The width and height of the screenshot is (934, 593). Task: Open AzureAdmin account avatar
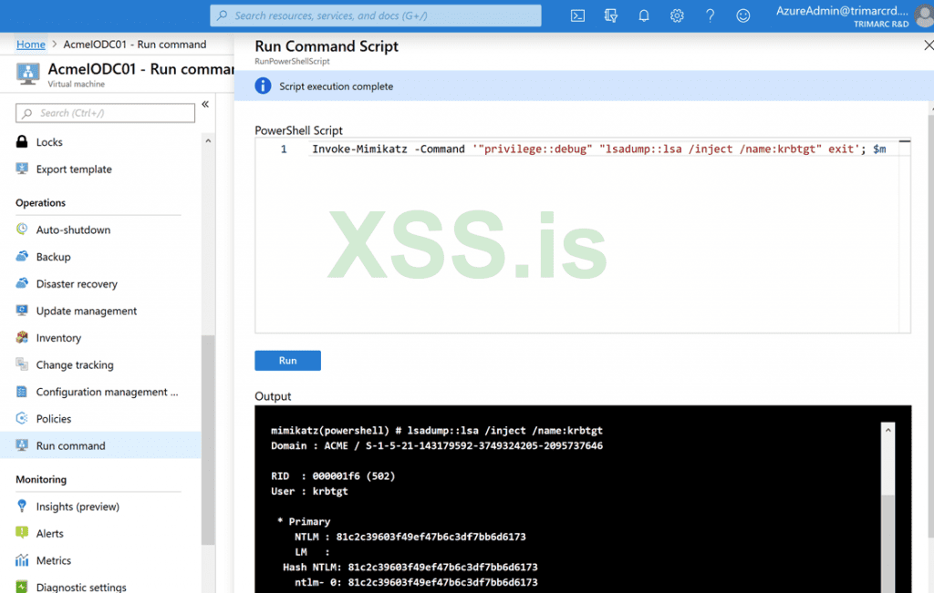click(925, 16)
